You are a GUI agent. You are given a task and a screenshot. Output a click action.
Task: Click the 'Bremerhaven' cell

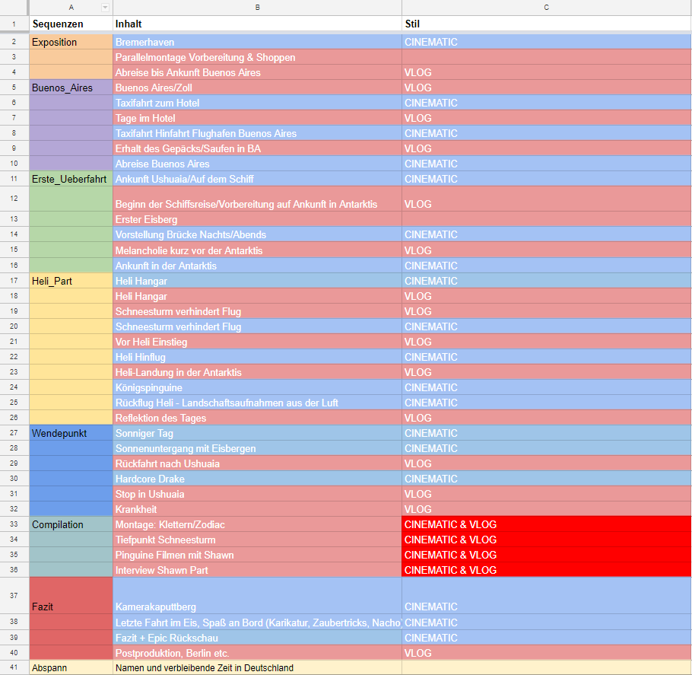point(257,42)
